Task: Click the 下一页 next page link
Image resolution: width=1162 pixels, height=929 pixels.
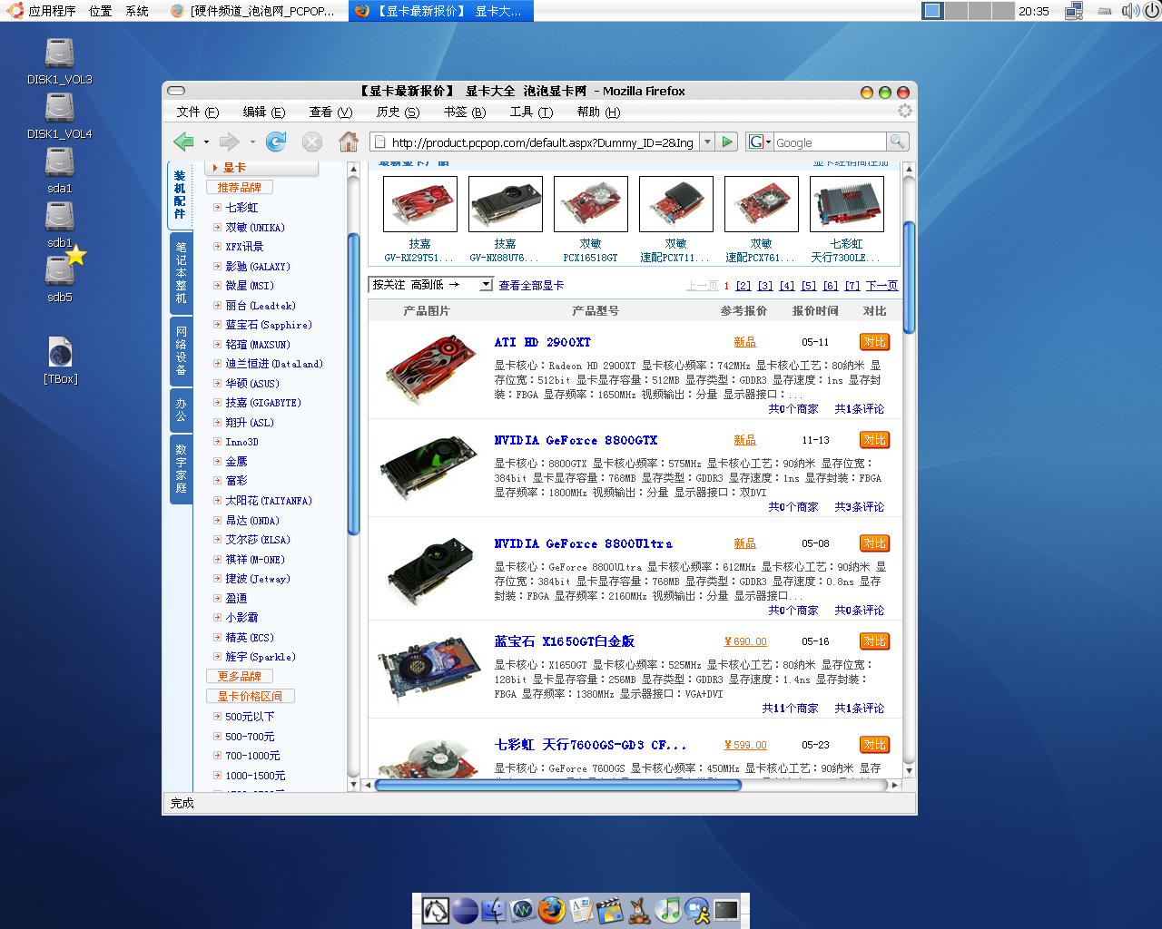Action: coord(881,286)
